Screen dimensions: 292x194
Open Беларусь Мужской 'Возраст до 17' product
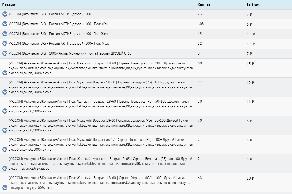click(x=101, y=144)
